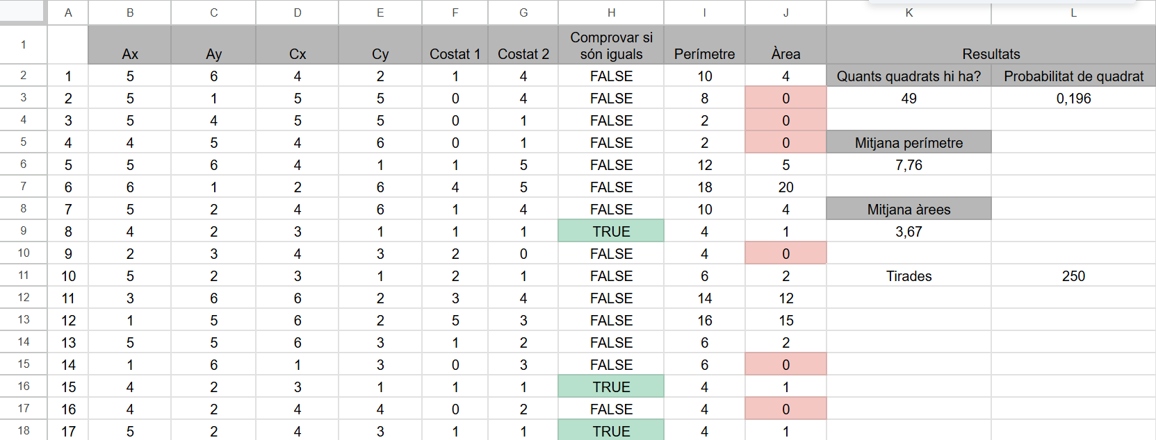
Task: Select the column K header
Action: tap(909, 12)
